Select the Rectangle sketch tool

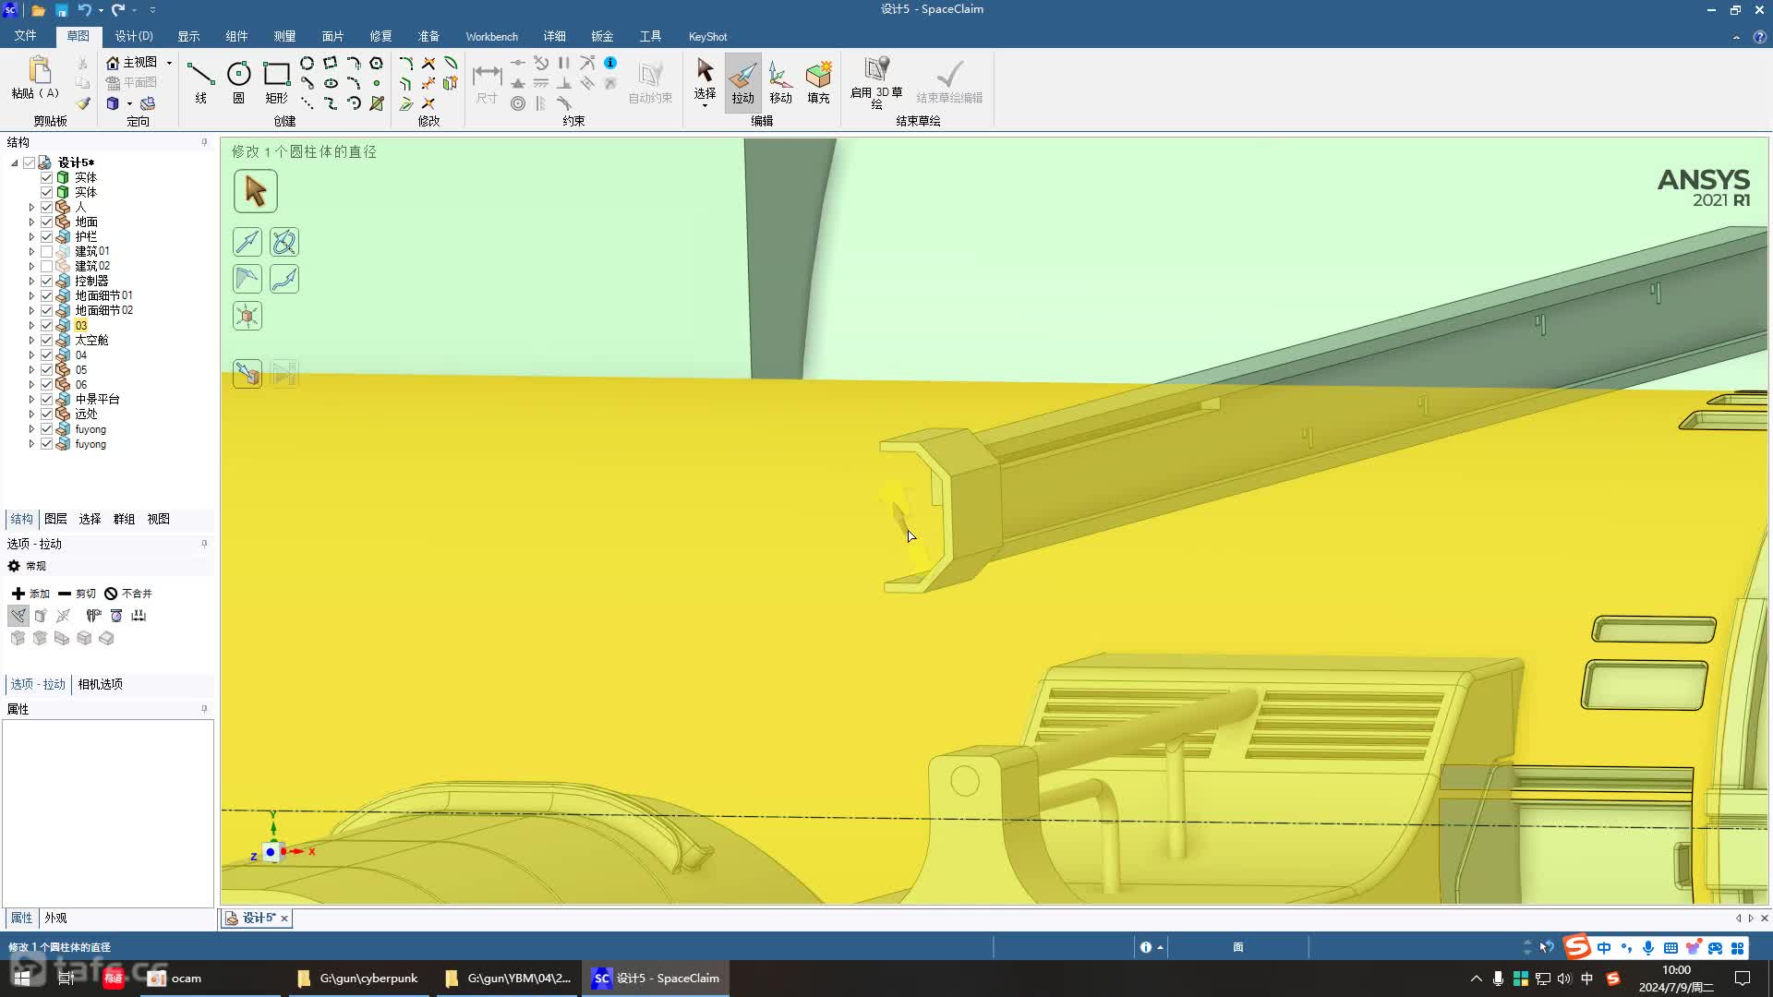(276, 81)
